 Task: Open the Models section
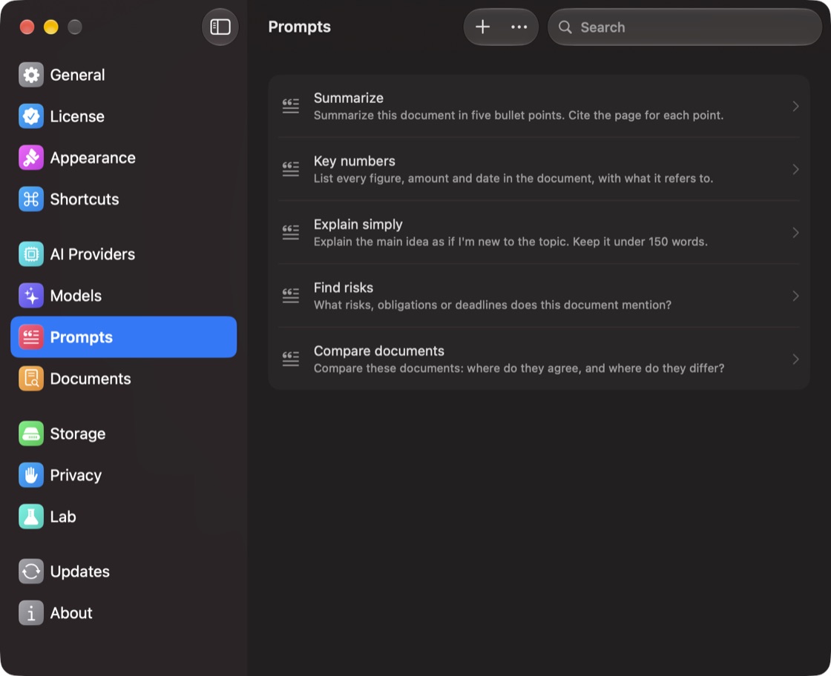click(x=123, y=296)
